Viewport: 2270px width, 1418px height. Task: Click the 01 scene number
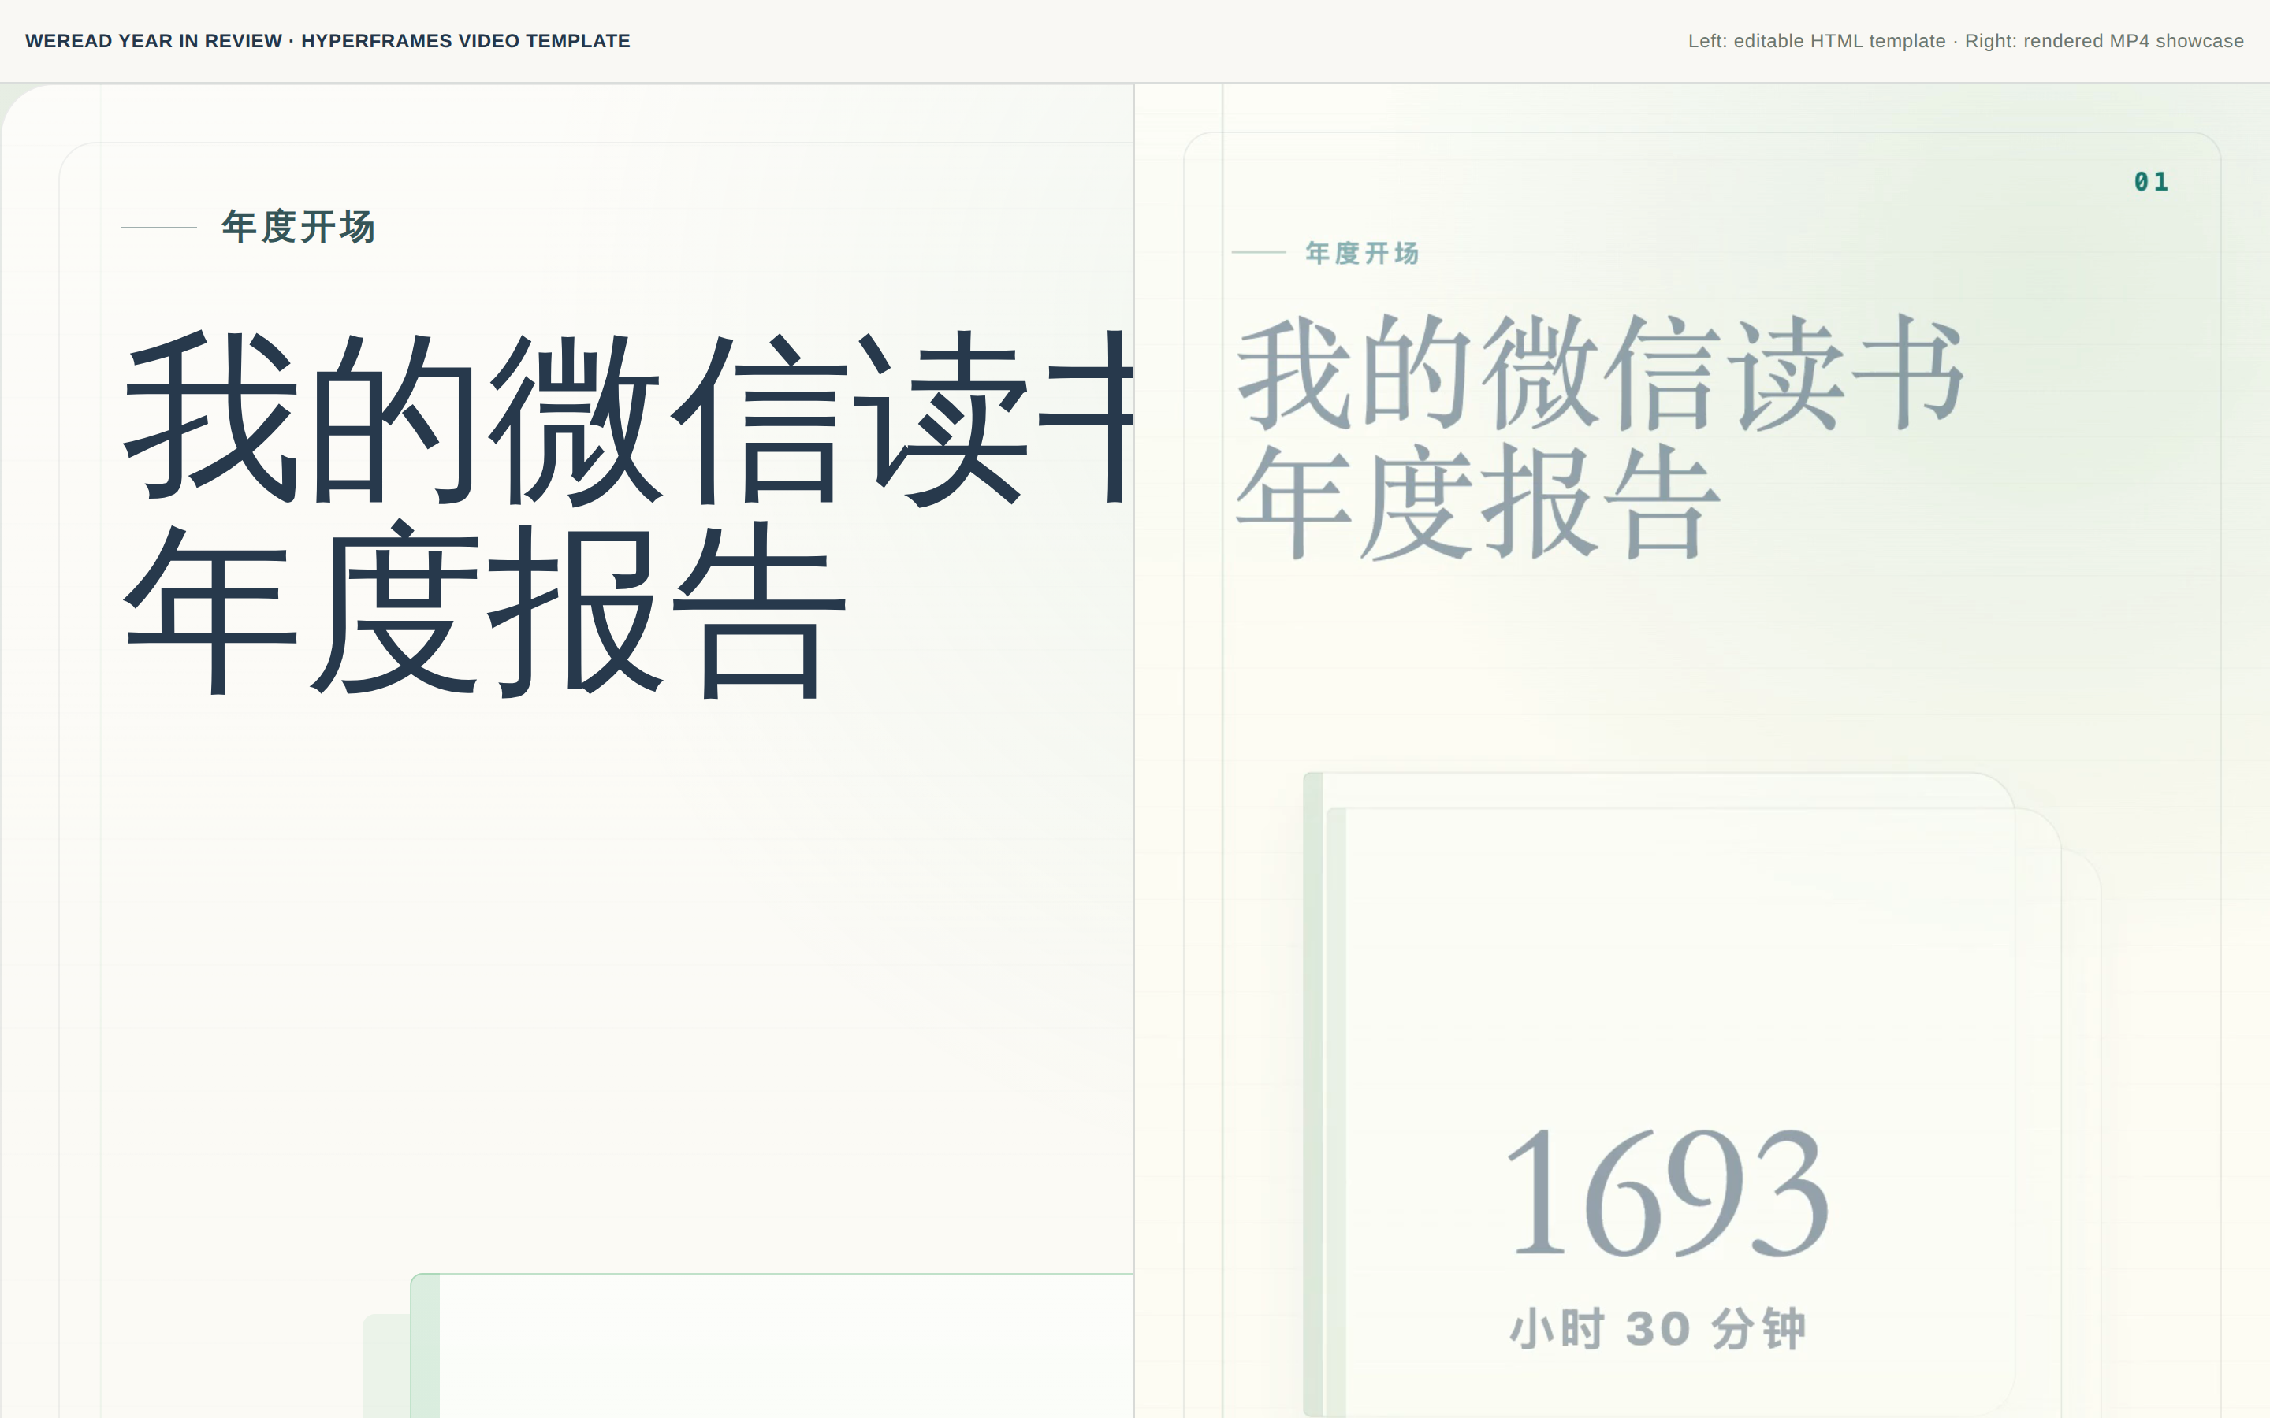pyautogui.click(x=2151, y=182)
